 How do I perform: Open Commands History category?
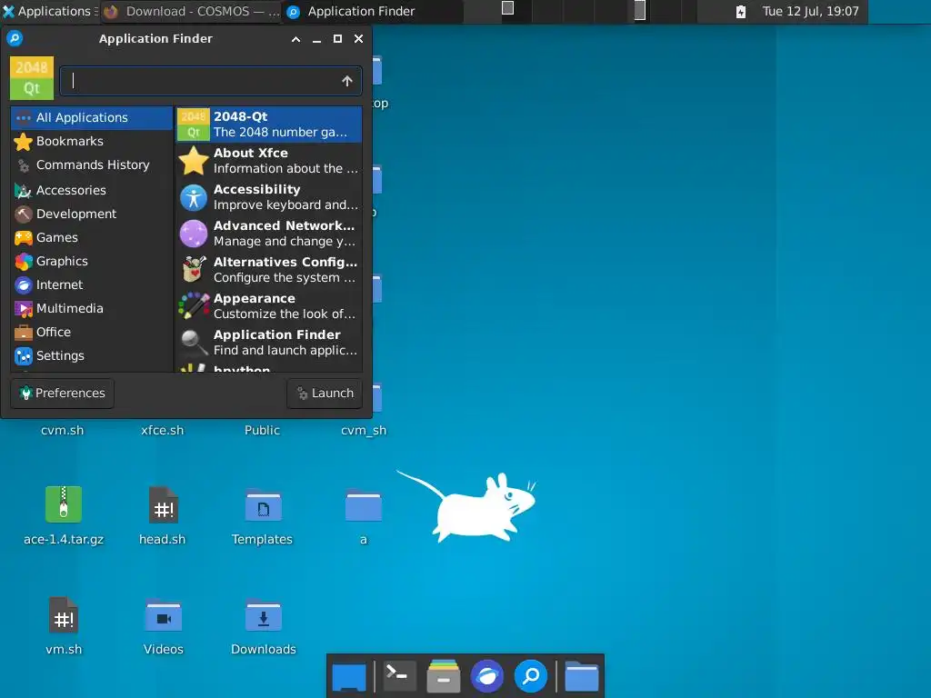click(92, 165)
